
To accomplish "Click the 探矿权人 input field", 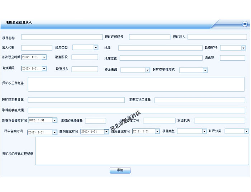I will click(217, 37).
